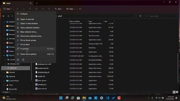Click the Copy icon in the toolbar
This screenshot has width=180, height=101.
24,9
